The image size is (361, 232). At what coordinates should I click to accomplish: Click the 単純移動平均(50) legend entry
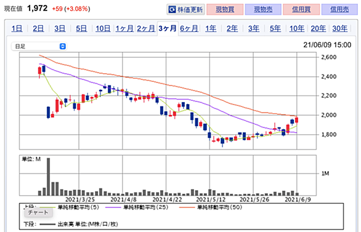[219, 207]
